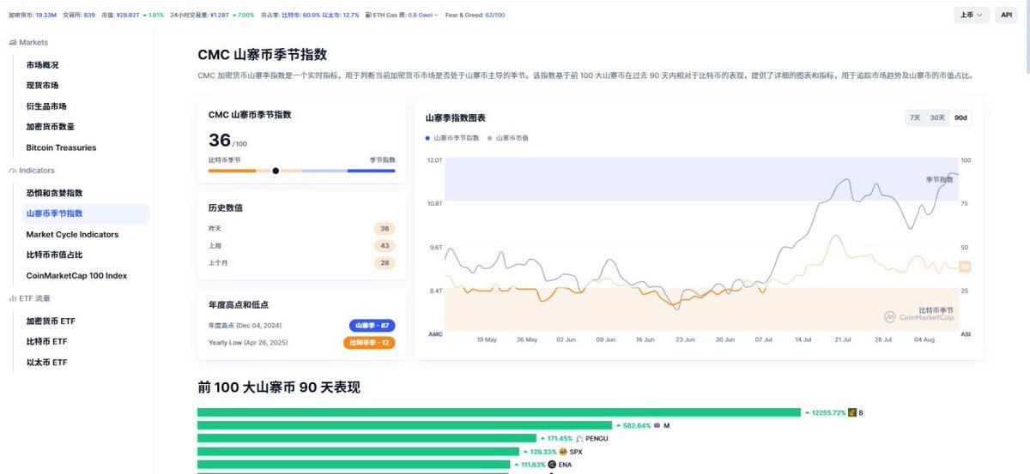Viewport: 1030px width, 474px height.
Task: Select the 90d chart range
Action: [x=960, y=117]
